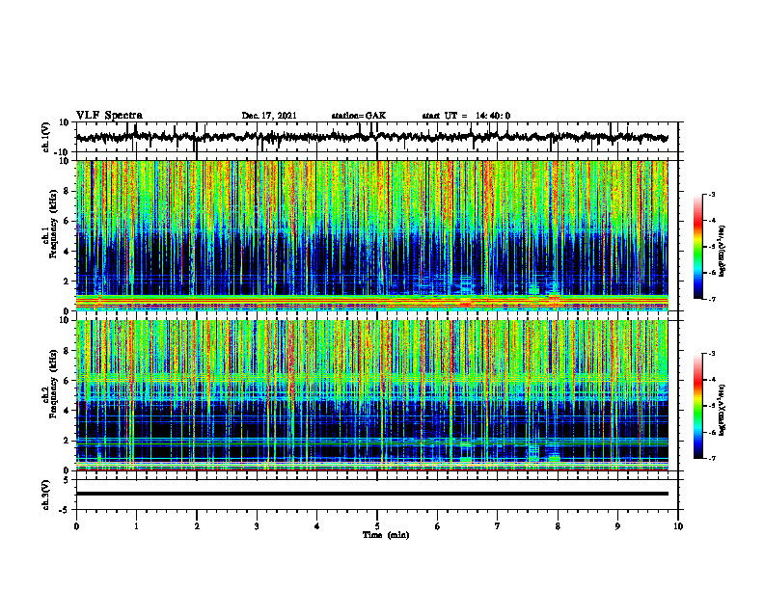
Task: Click the ch.2 spectrogram color scale bar
Action: [x=697, y=406]
